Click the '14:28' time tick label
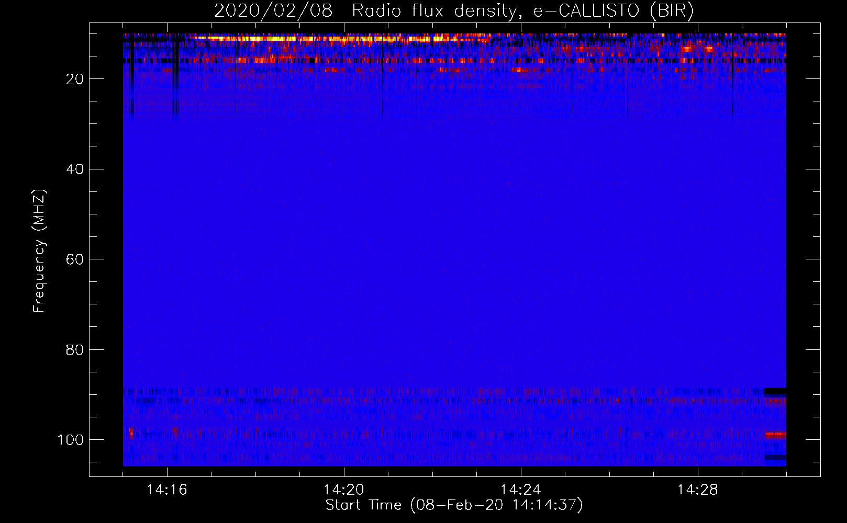Screen dimensions: 847x523 coord(698,490)
